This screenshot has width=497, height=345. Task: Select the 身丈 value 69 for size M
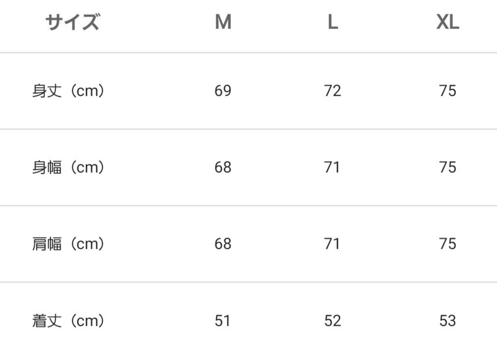(x=223, y=91)
